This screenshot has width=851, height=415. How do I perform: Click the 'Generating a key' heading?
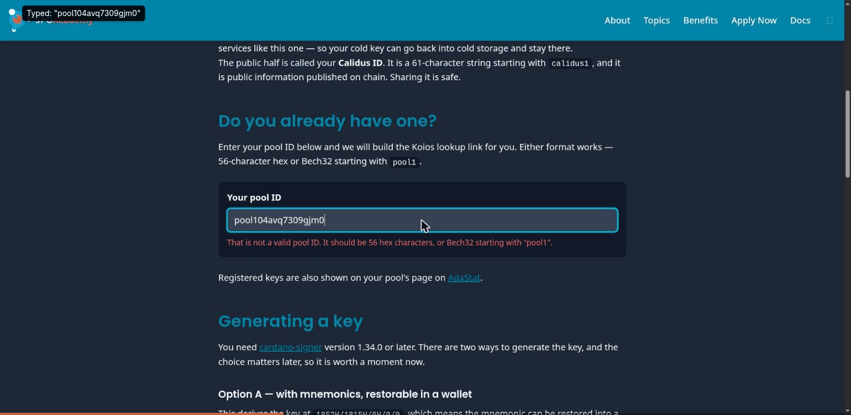(290, 321)
